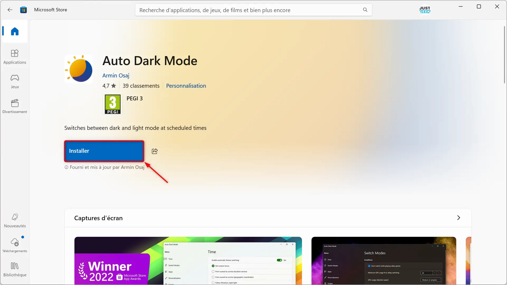The image size is (507, 285).
Task: Click the 39 classements text
Action: coord(141,86)
